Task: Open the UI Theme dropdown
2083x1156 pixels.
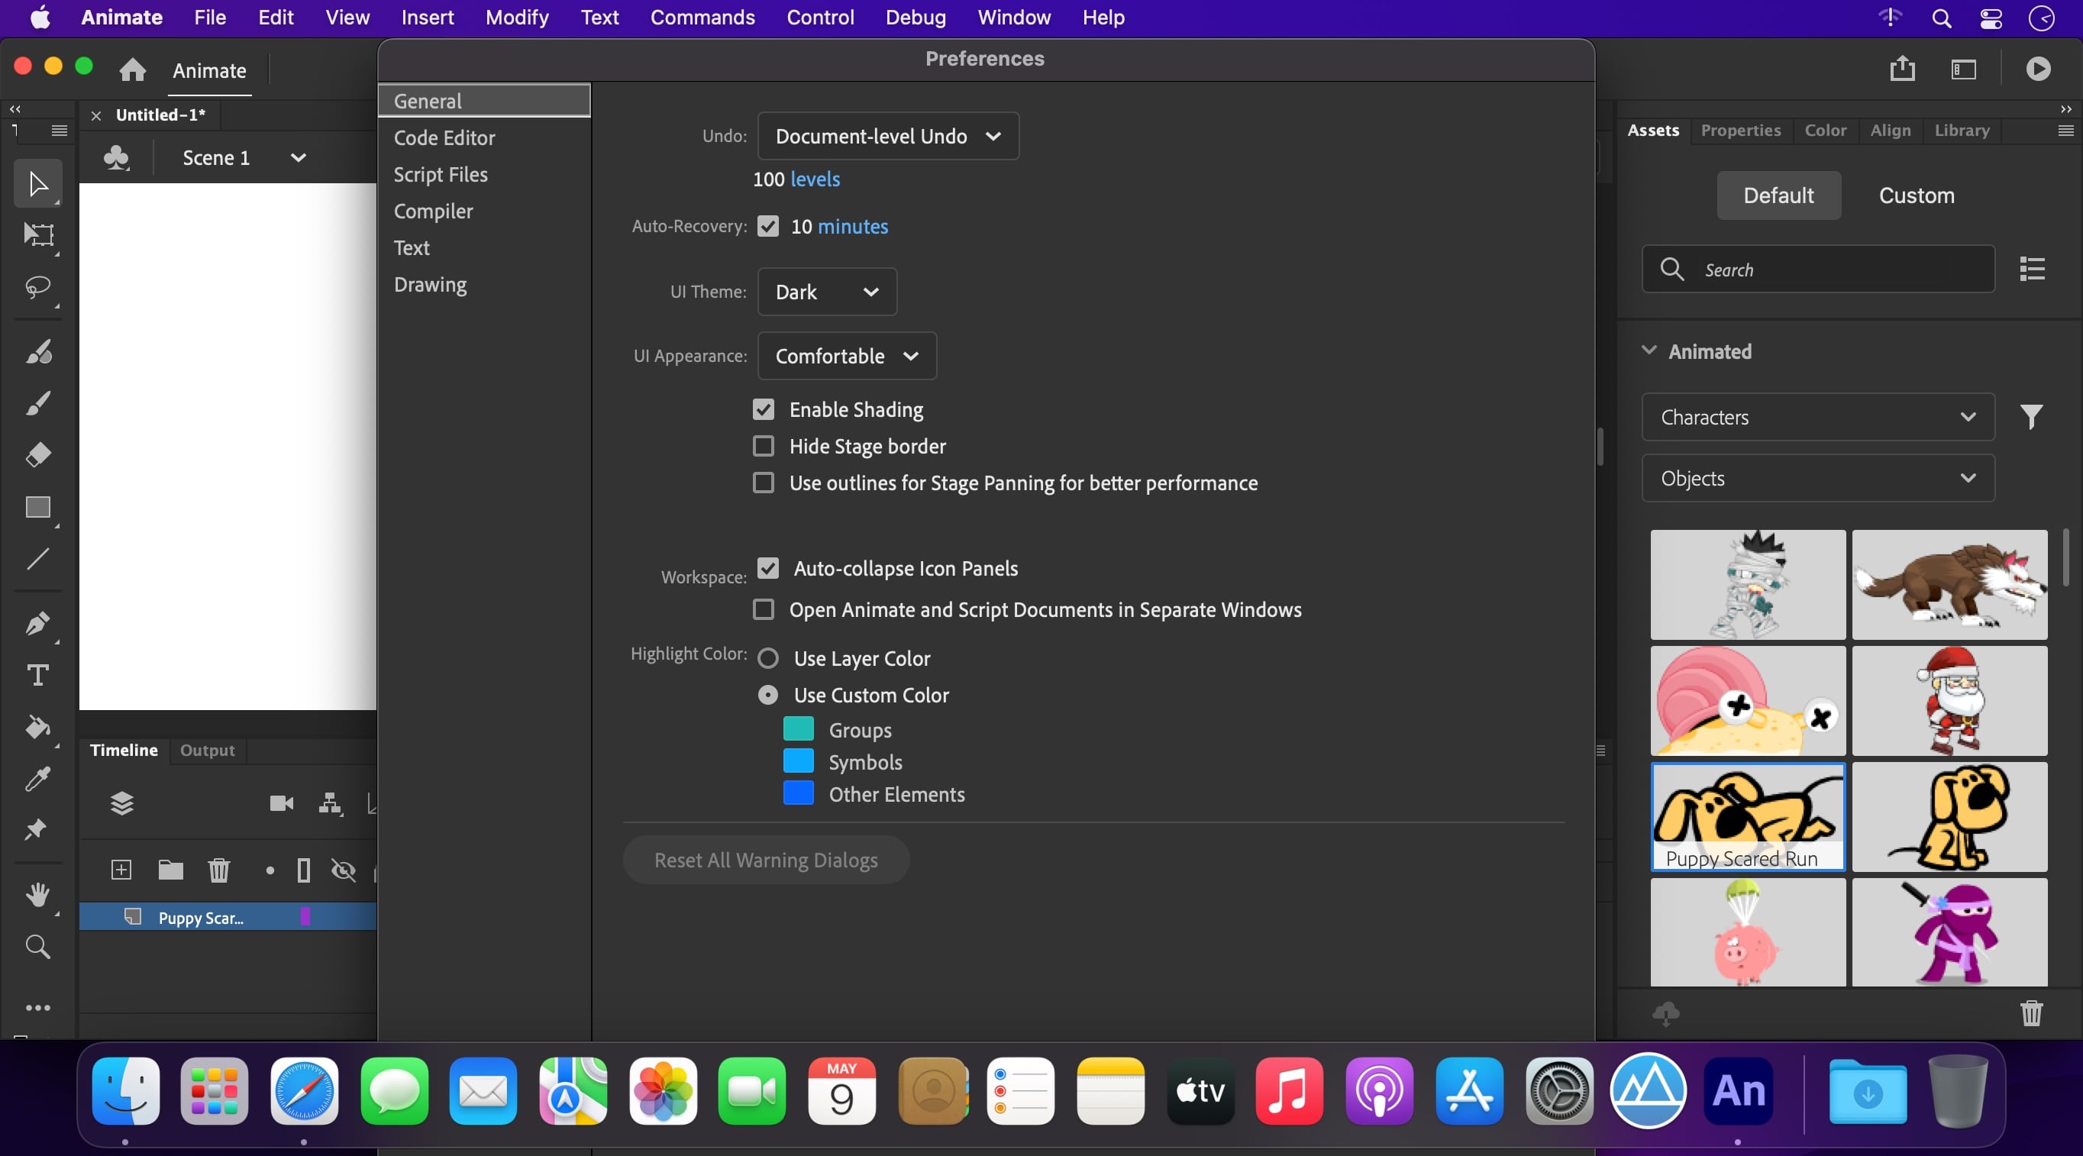Action: click(x=826, y=292)
